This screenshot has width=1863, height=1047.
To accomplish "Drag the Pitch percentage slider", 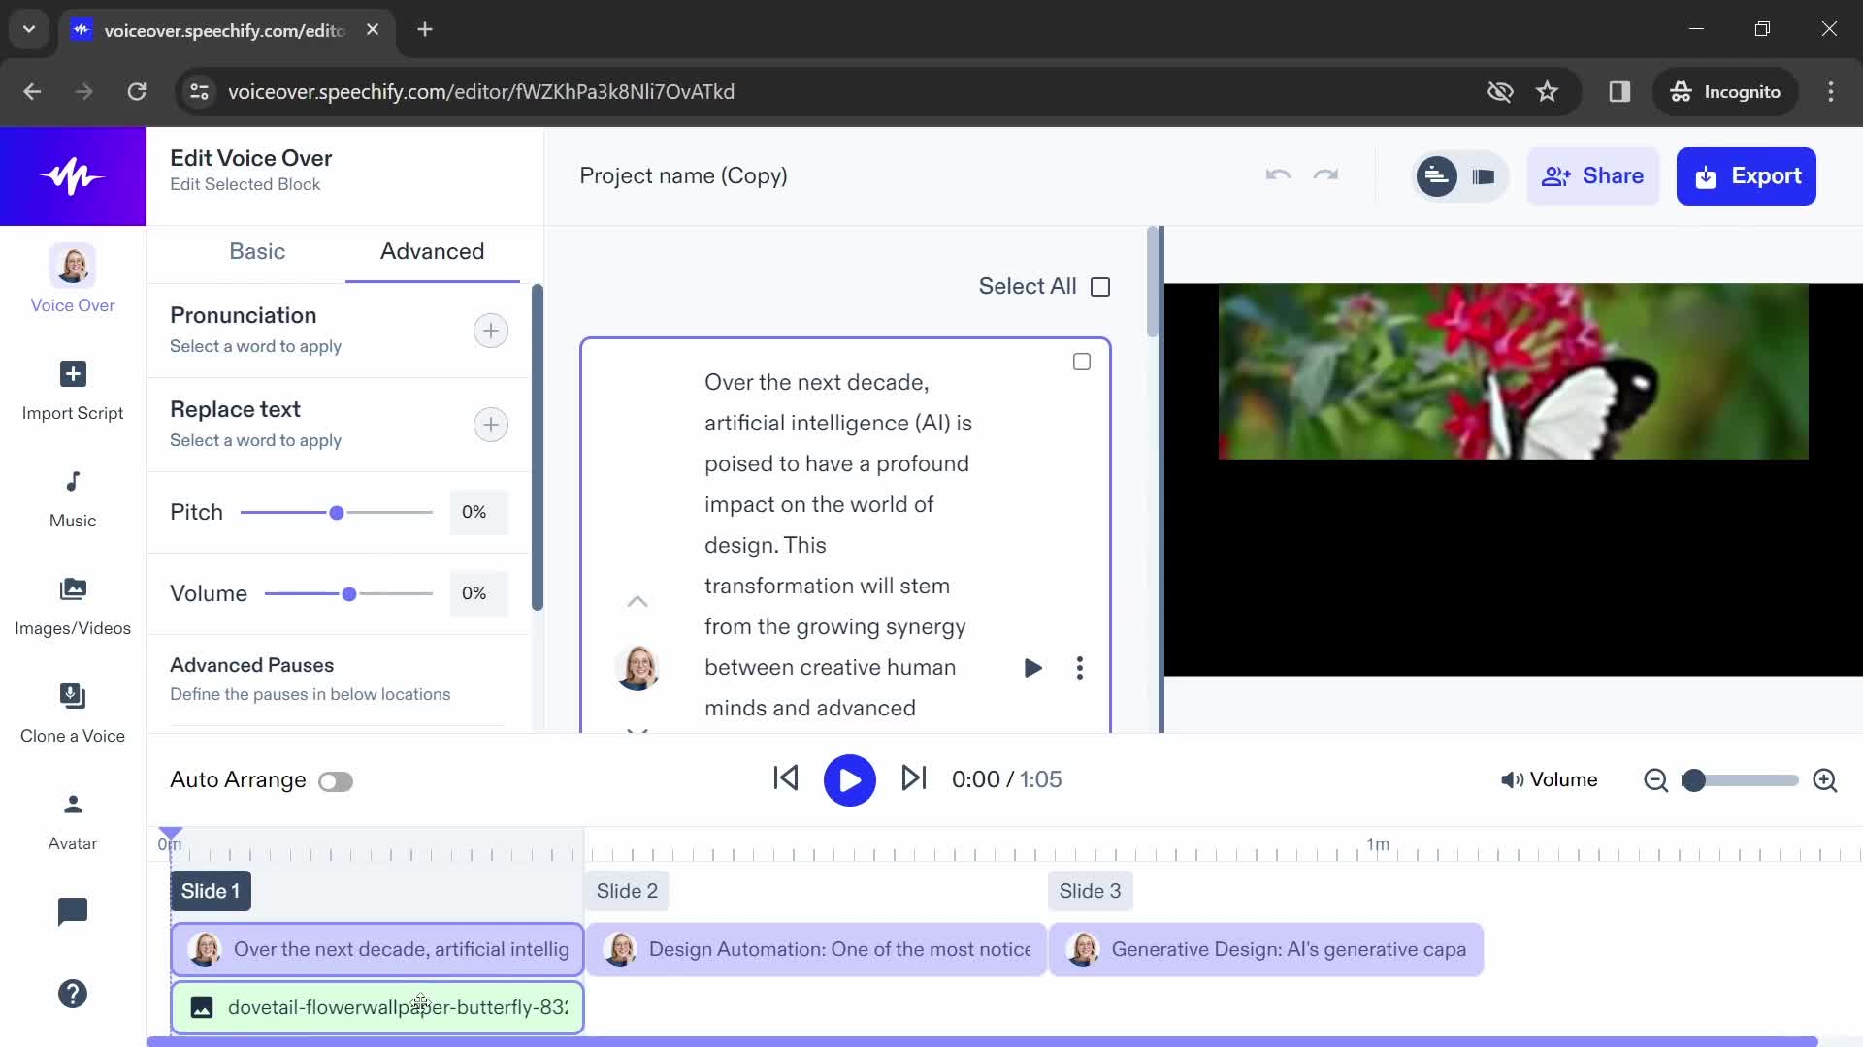I will [x=337, y=511].
